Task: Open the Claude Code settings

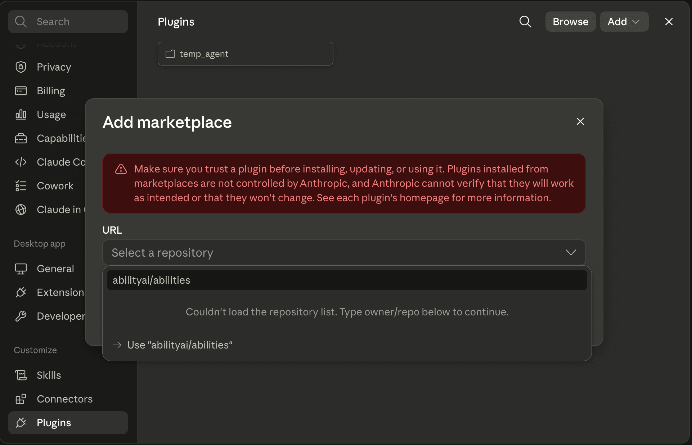Action: tap(47, 162)
